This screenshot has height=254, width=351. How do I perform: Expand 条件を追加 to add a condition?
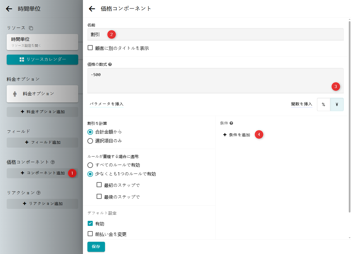pyautogui.click(x=237, y=135)
